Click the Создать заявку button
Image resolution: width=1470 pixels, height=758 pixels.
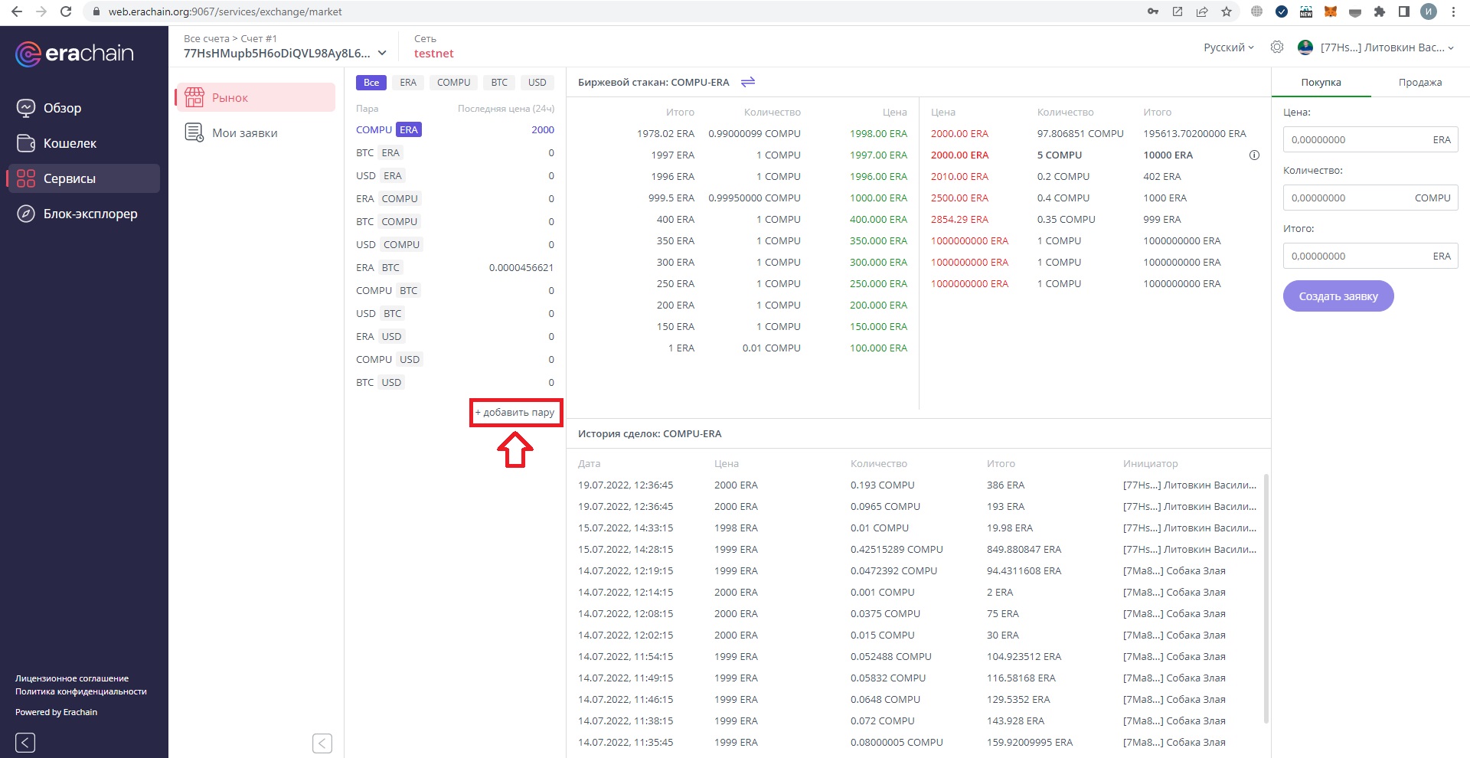(1338, 296)
